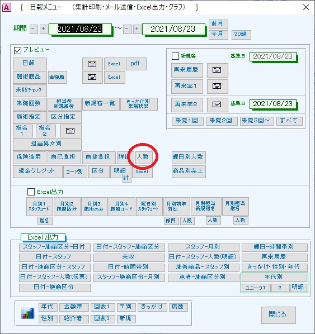Set period to 前月
Screen dimensions: 315x334
[218, 24]
